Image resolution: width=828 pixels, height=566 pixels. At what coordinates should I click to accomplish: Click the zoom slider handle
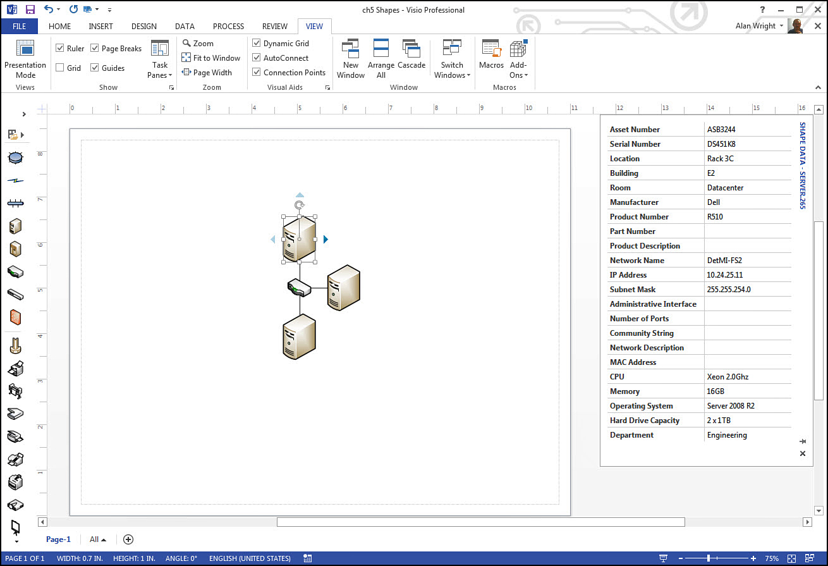(x=709, y=558)
